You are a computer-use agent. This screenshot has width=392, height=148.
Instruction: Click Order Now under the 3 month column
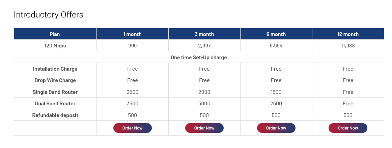[x=204, y=128]
